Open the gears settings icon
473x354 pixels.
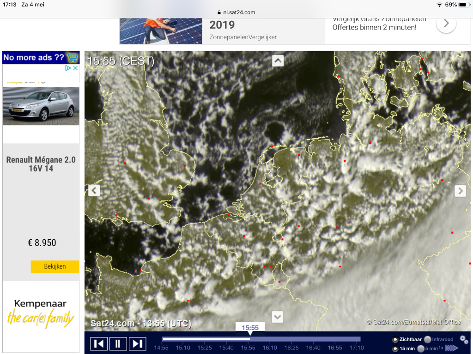point(464,340)
